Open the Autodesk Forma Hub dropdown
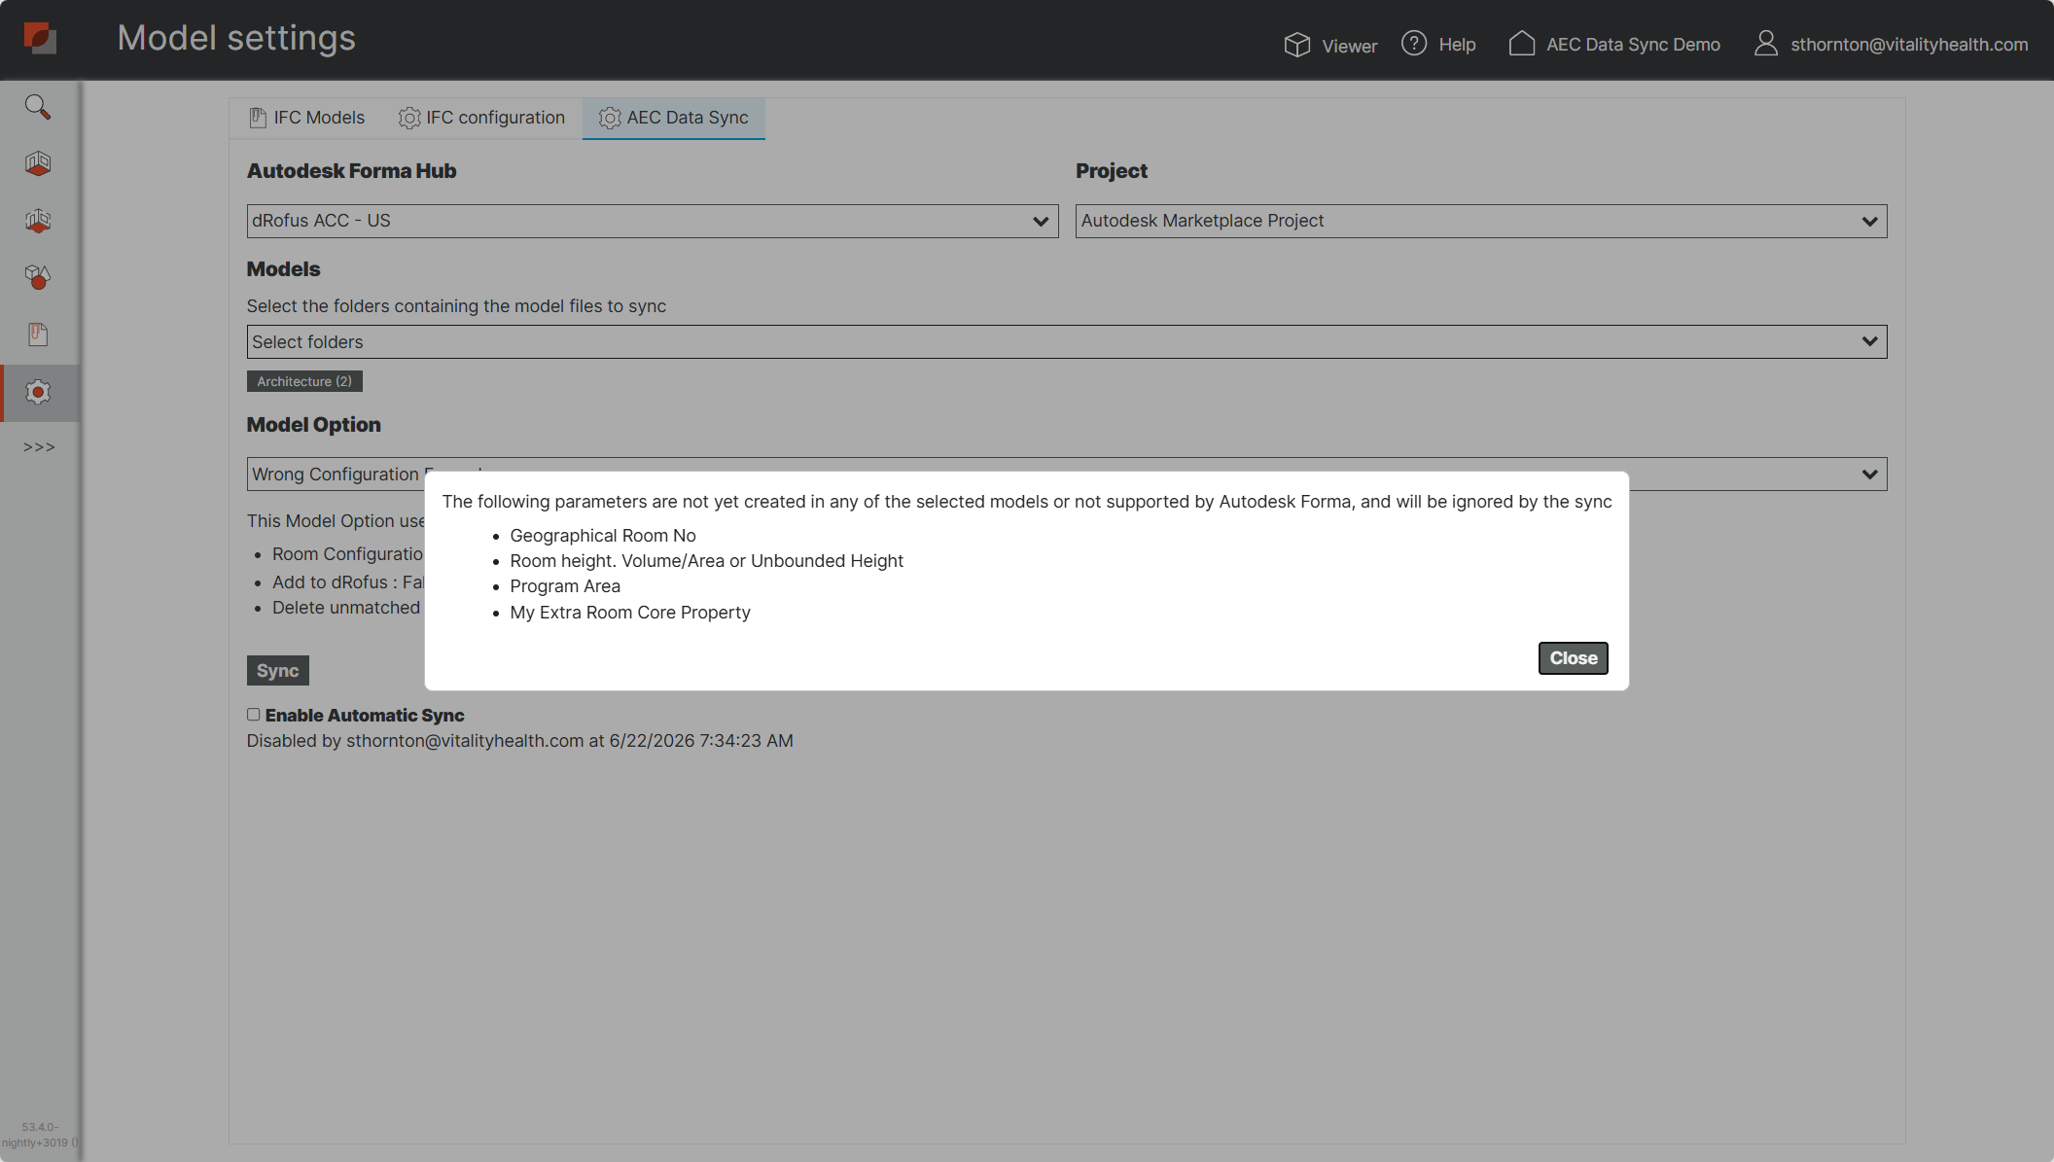 (653, 221)
